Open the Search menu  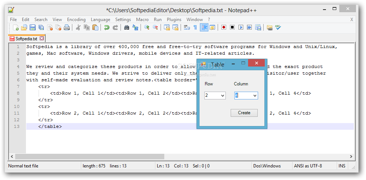[41, 20]
